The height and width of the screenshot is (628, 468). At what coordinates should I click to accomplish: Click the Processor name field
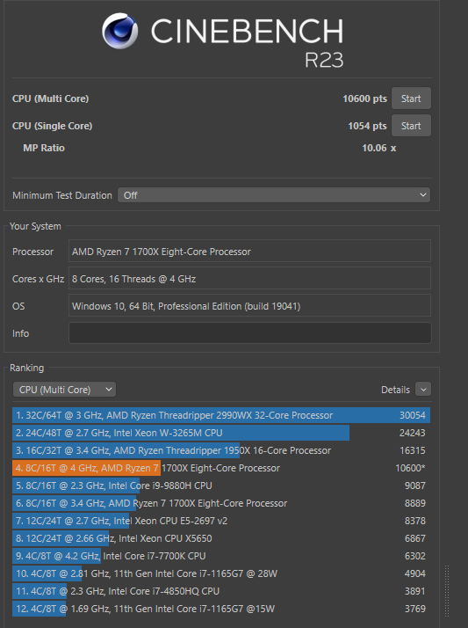pyautogui.click(x=249, y=252)
